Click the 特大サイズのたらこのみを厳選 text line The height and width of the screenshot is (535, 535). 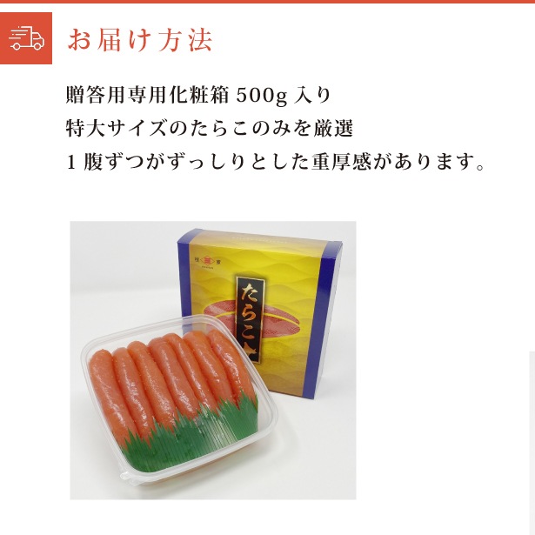tap(209, 129)
